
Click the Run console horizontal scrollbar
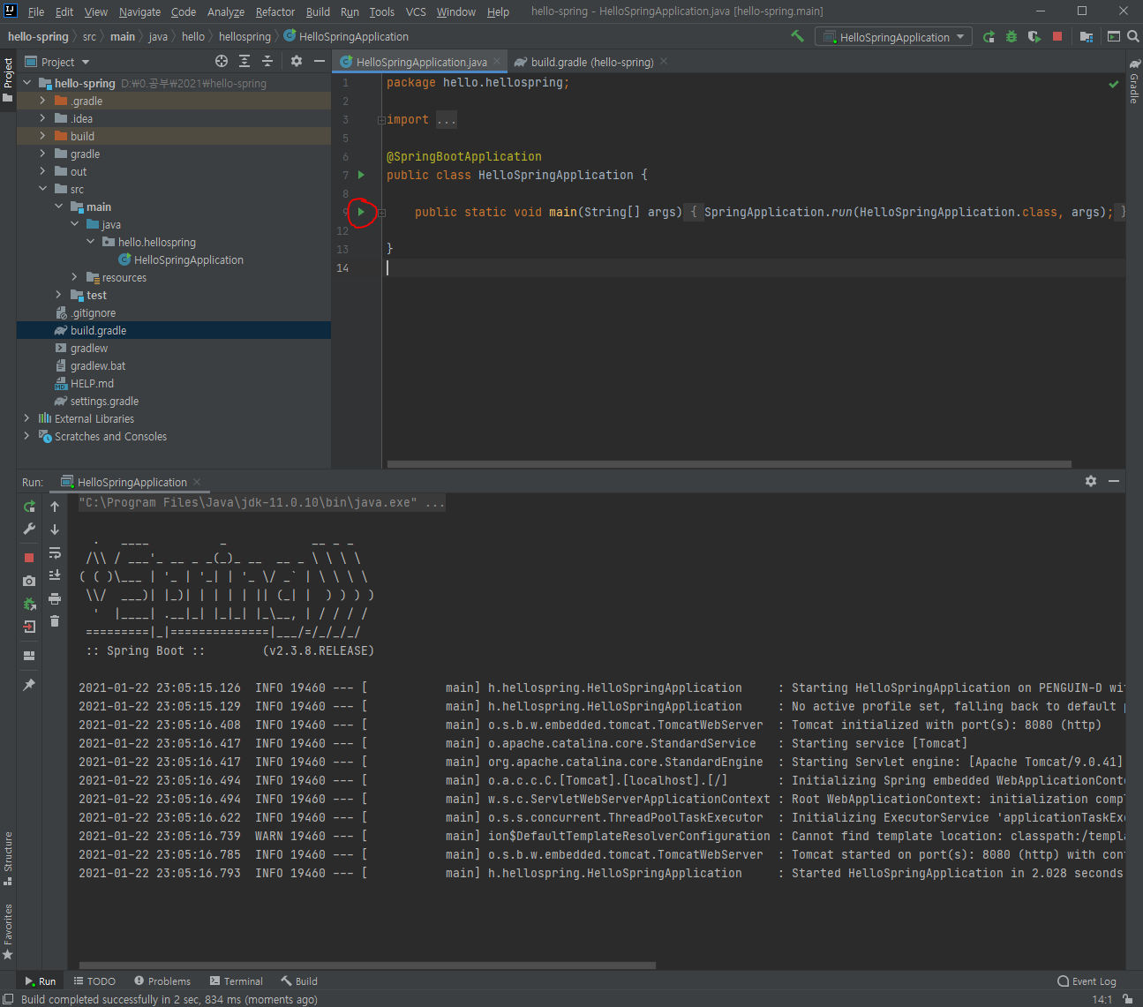click(367, 966)
